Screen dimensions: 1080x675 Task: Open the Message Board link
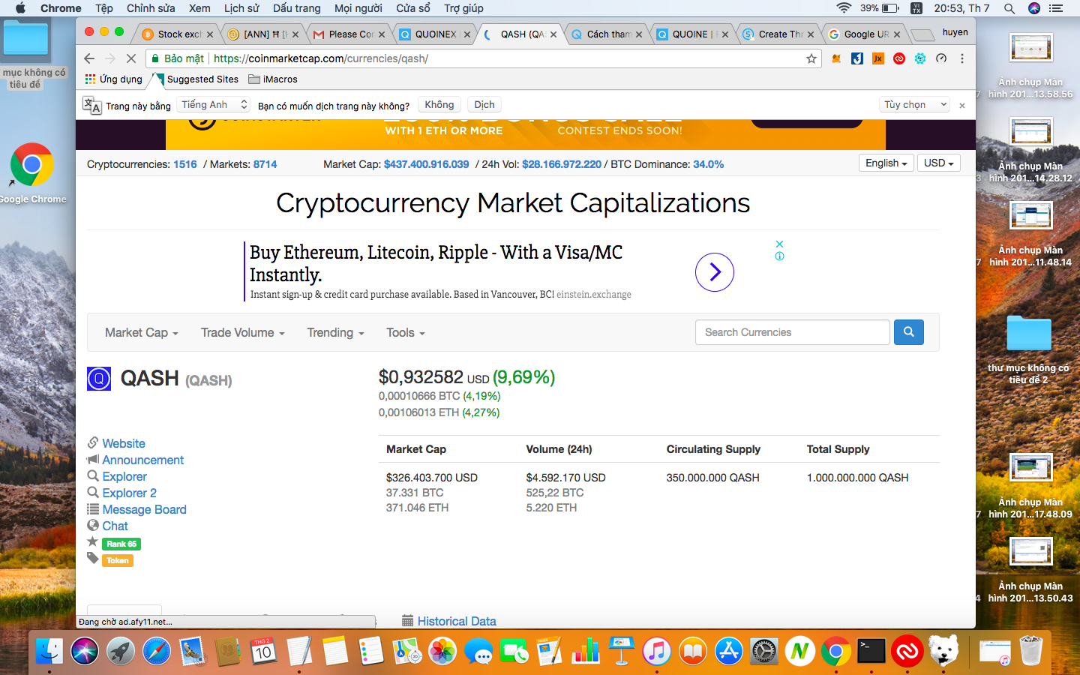pyautogui.click(x=145, y=509)
